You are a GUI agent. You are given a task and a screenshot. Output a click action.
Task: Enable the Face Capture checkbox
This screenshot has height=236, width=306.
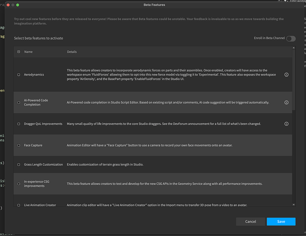(19, 145)
